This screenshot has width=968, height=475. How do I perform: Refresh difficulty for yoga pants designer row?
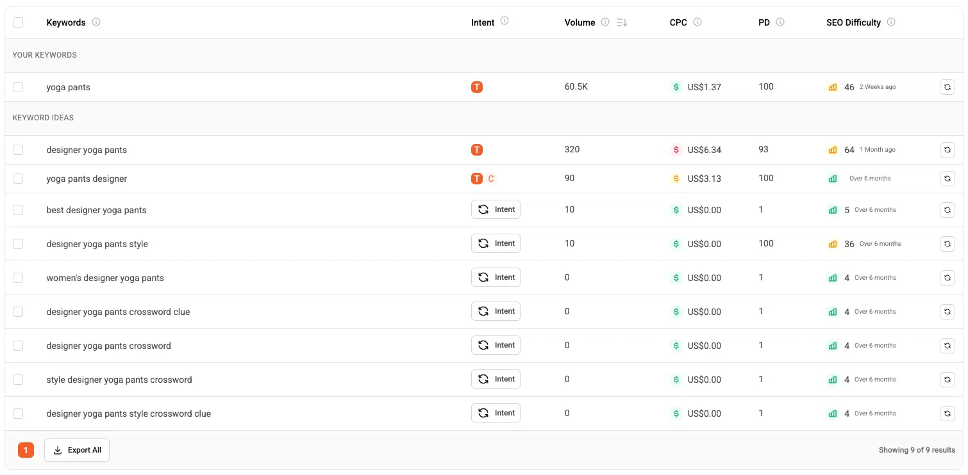947,179
